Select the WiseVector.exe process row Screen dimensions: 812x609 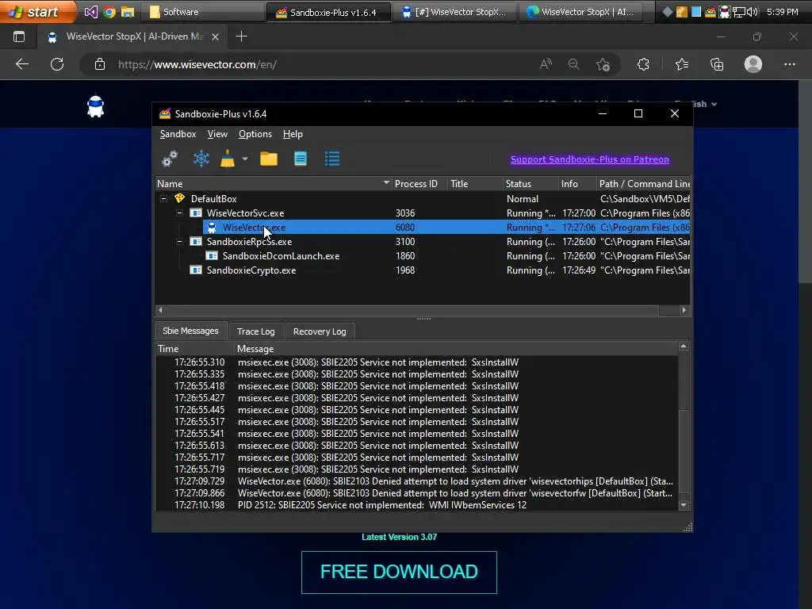pyautogui.click(x=423, y=228)
